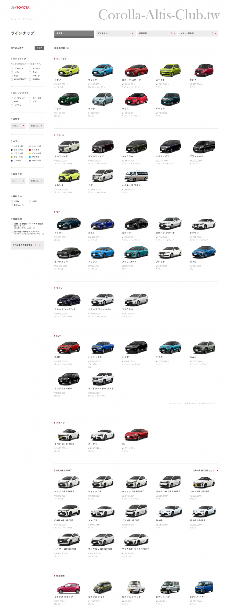Image resolution: width=229 pixels, height=610 pixels.
Task: Select the yellow シエンタ car image
Action: 69,176
